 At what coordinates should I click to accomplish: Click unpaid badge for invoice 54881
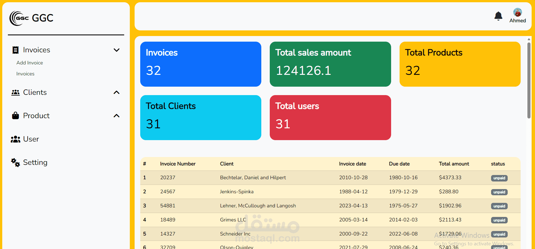click(499, 206)
